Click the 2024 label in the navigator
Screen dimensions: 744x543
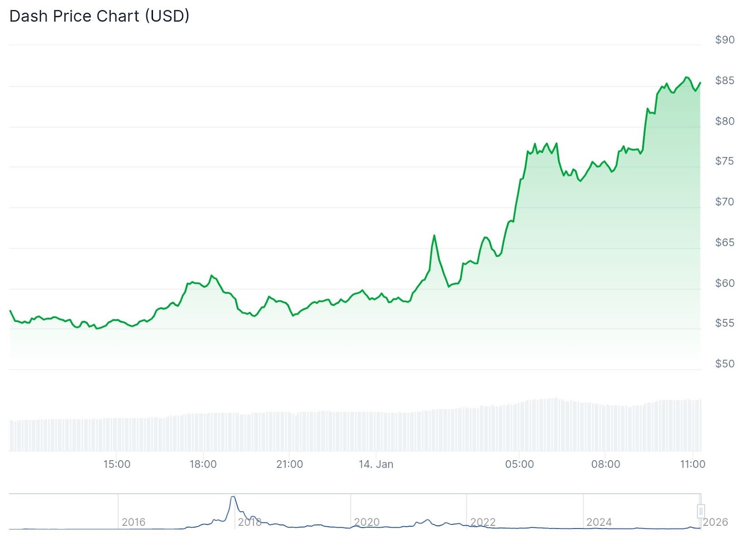599,522
